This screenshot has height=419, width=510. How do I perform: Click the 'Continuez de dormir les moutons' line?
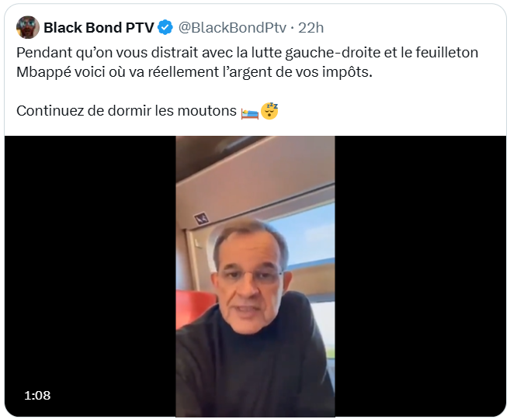point(127,111)
